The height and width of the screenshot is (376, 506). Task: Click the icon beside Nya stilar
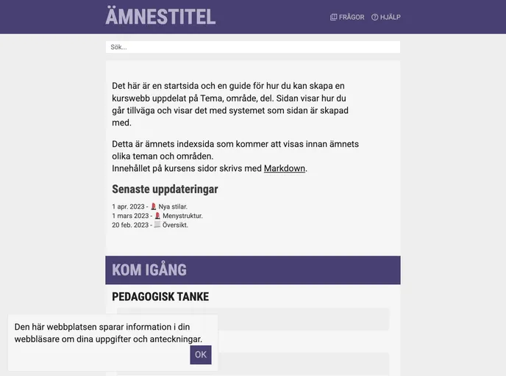click(154, 207)
